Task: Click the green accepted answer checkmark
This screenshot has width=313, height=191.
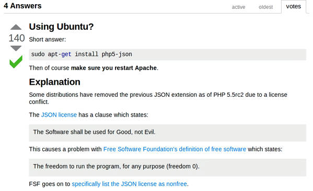Action: pos(16,62)
